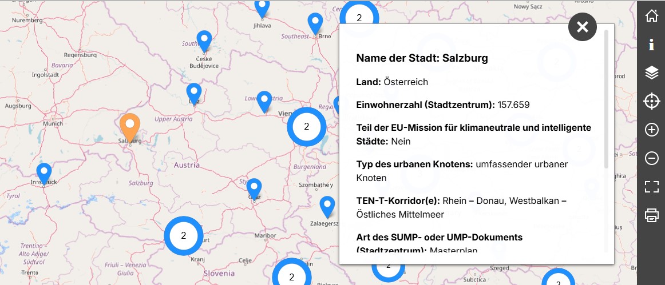Screen dimensions: 665x285
Task: Zoom in with the plus icon
Action: (651, 130)
